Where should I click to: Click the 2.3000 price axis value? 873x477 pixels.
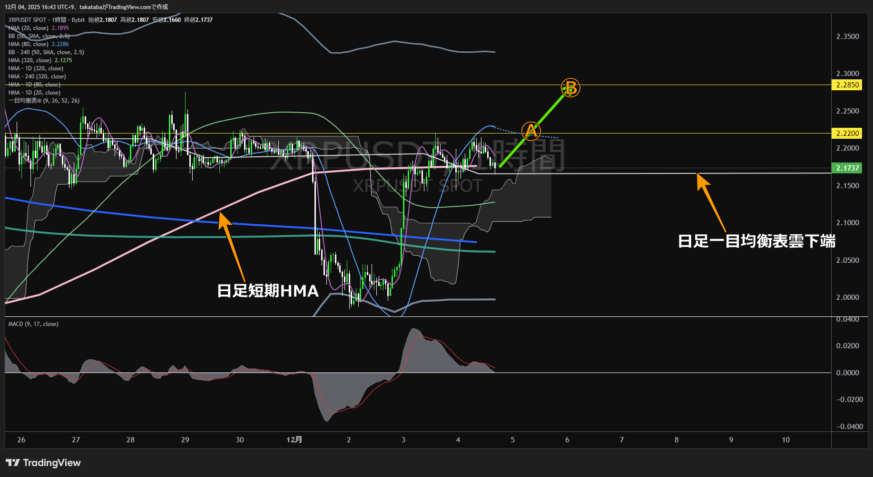point(847,74)
